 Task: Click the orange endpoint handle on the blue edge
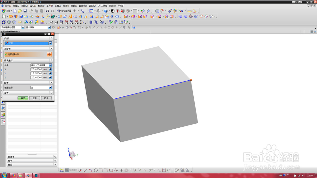191,80
